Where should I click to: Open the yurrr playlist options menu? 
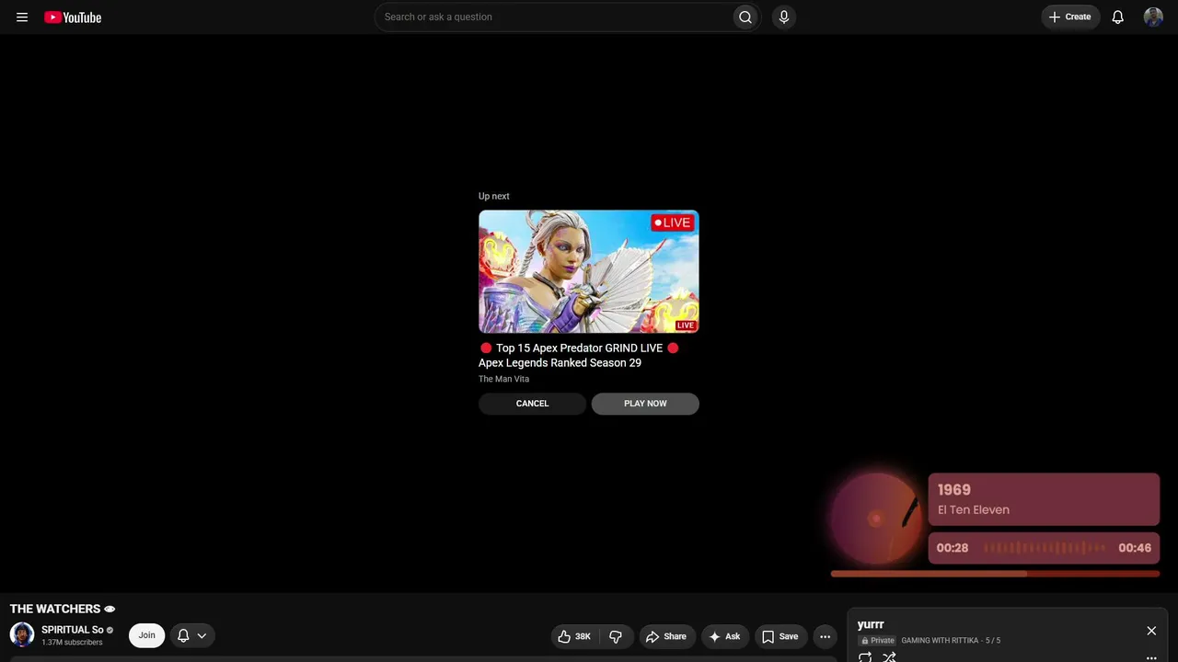click(1151, 658)
